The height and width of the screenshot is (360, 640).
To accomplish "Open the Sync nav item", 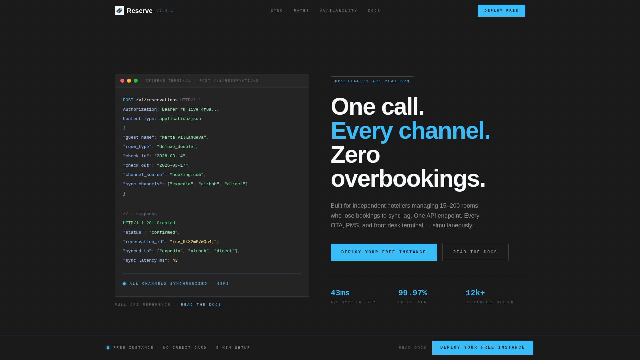I will (277, 11).
